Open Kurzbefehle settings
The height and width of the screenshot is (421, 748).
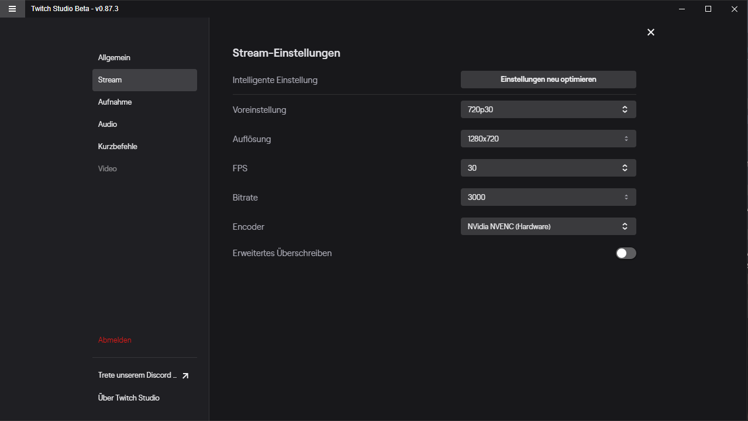118,147
